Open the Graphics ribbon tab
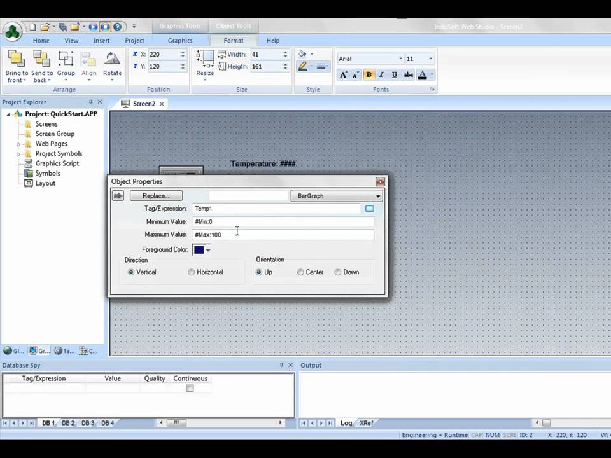 point(180,41)
